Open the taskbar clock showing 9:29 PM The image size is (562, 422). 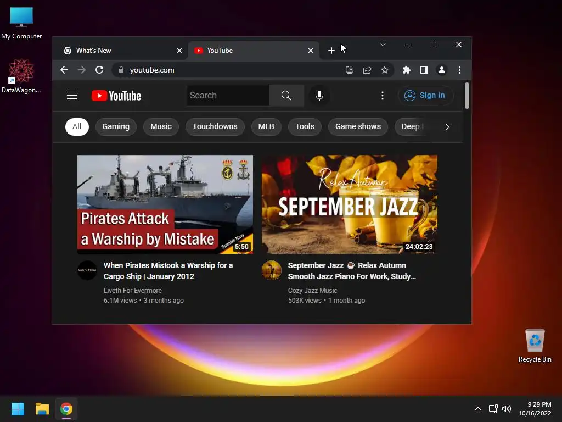point(535,409)
